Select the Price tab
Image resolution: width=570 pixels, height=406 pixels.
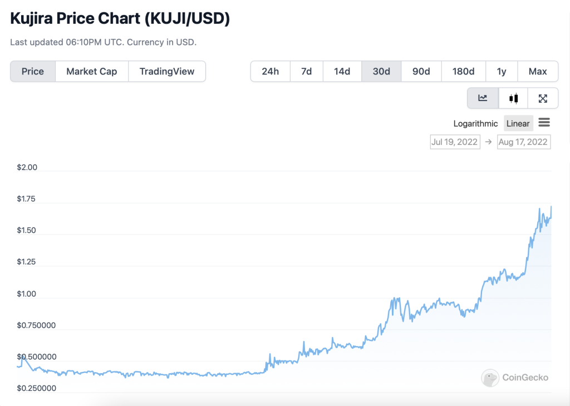coord(33,71)
